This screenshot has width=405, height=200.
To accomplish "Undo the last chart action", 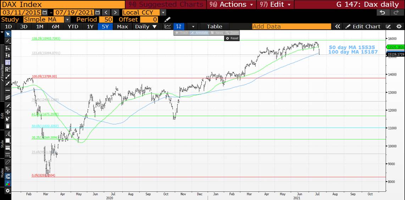I will 382,12.
